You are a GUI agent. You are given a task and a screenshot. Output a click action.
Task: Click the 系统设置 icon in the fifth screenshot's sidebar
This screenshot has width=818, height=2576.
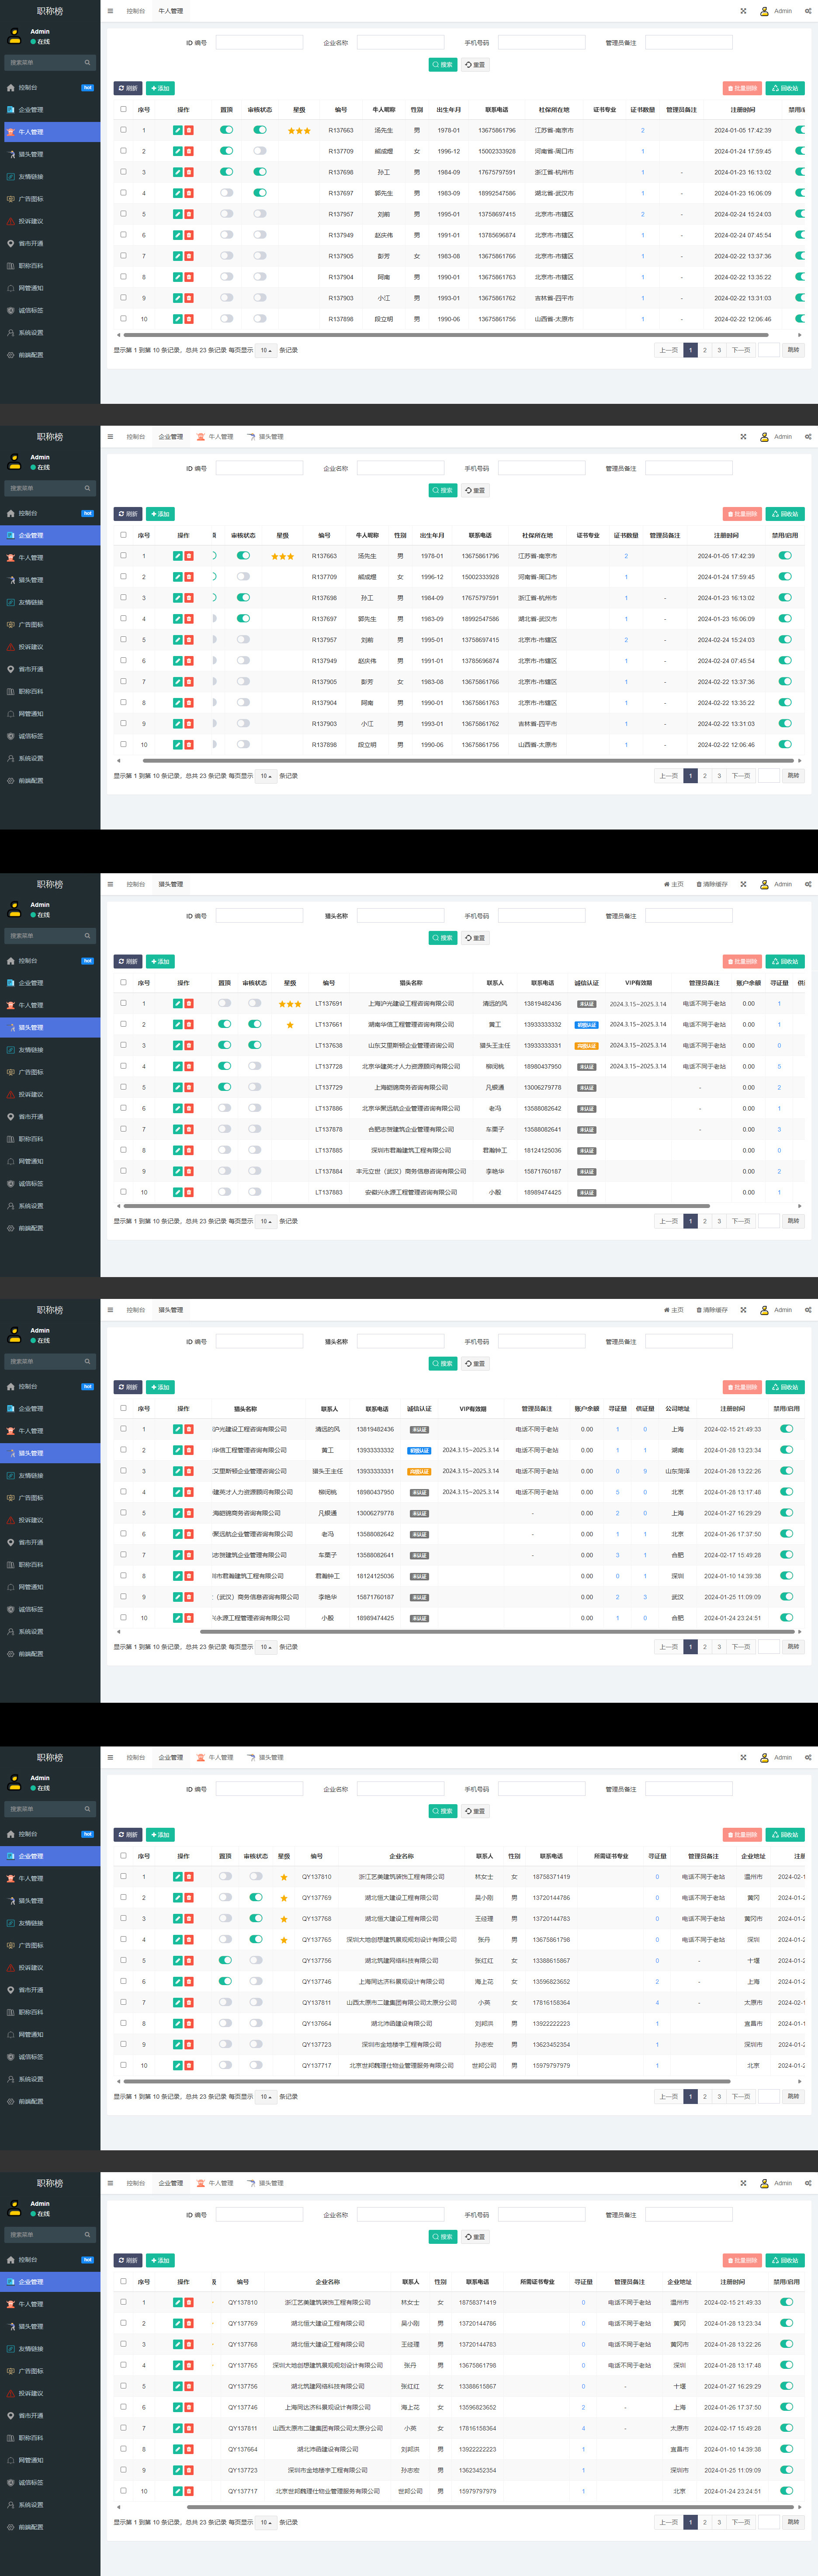point(11,2079)
